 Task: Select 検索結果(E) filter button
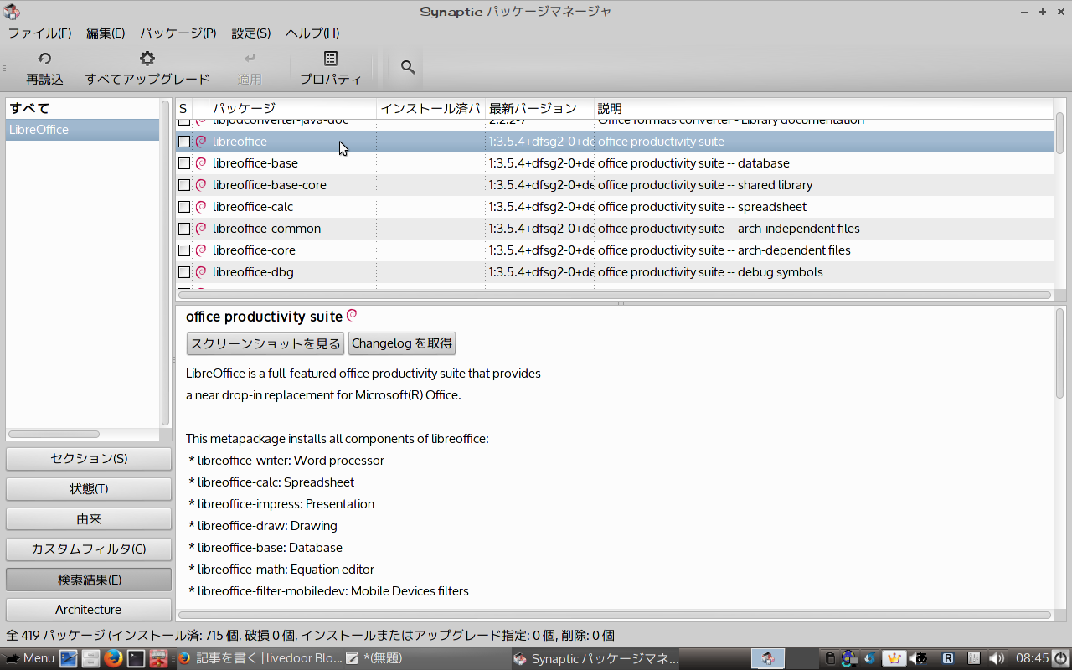(89, 580)
